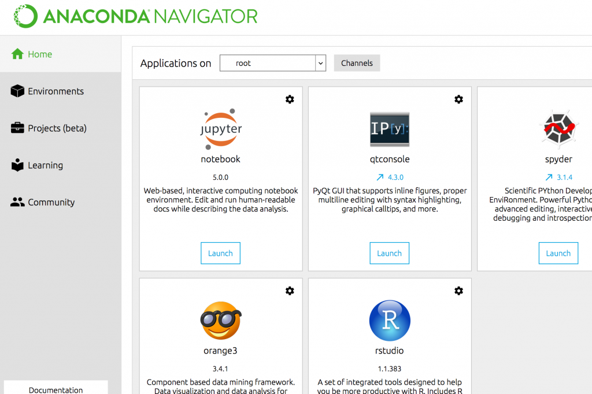This screenshot has height=394, width=592.
Task: Open the gear options on the rstudio card
Action: point(458,291)
